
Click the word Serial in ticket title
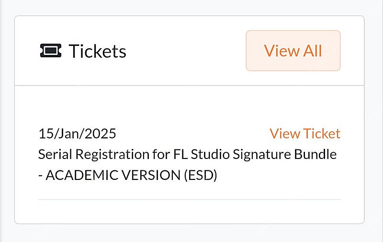click(55, 154)
